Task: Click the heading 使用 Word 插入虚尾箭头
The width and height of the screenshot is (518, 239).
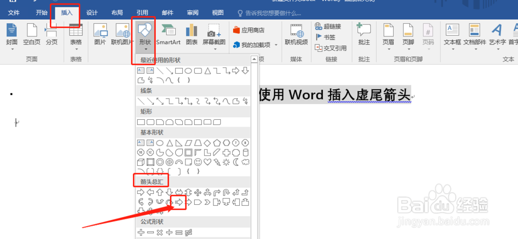Action: pyautogui.click(x=334, y=95)
